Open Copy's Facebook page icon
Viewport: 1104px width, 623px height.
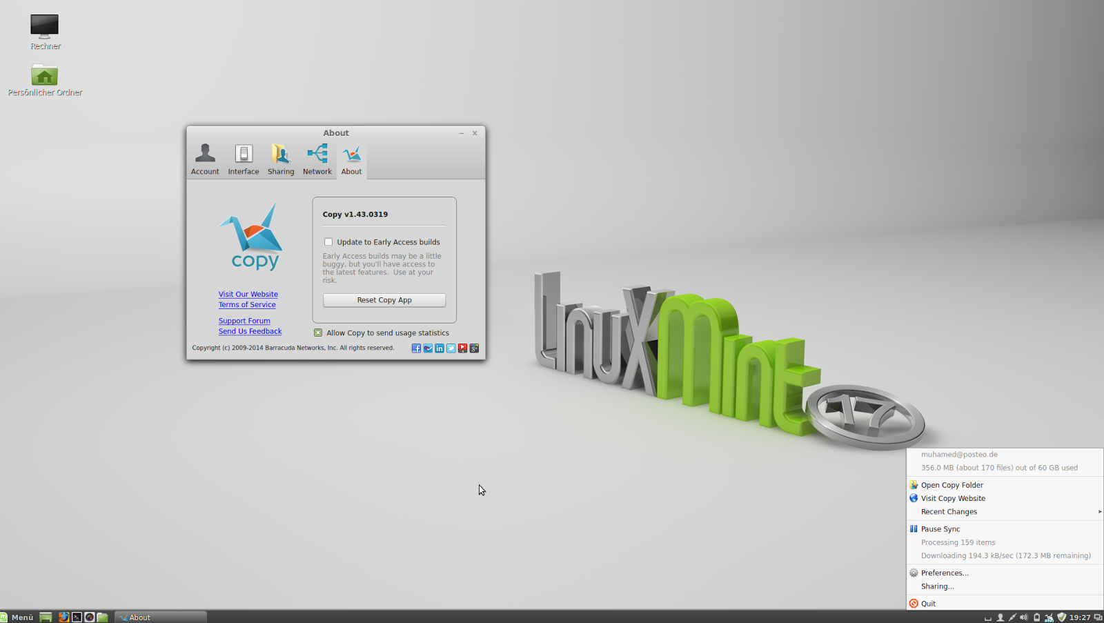(416, 348)
